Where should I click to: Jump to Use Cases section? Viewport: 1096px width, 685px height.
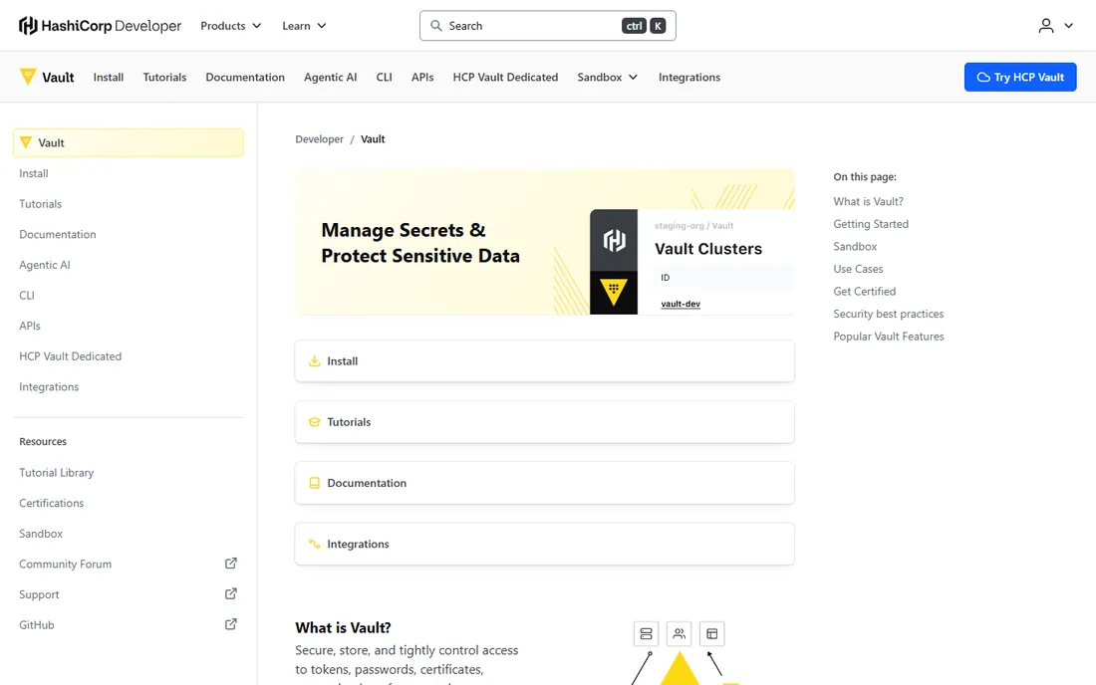[x=858, y=269]
